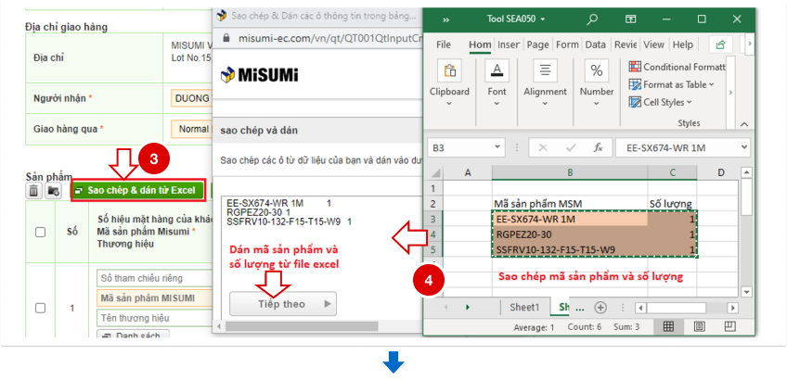Add a new sheet with plus icon

(600, 307)
